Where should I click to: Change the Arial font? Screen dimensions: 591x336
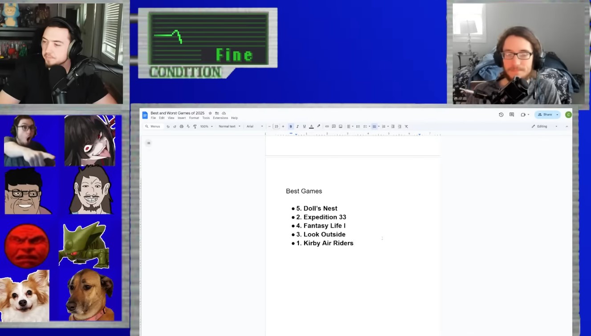tap(255, 126)
